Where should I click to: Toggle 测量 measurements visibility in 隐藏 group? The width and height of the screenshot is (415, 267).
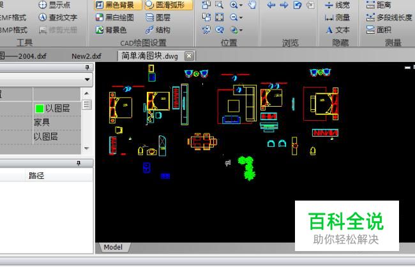point(337,17)
